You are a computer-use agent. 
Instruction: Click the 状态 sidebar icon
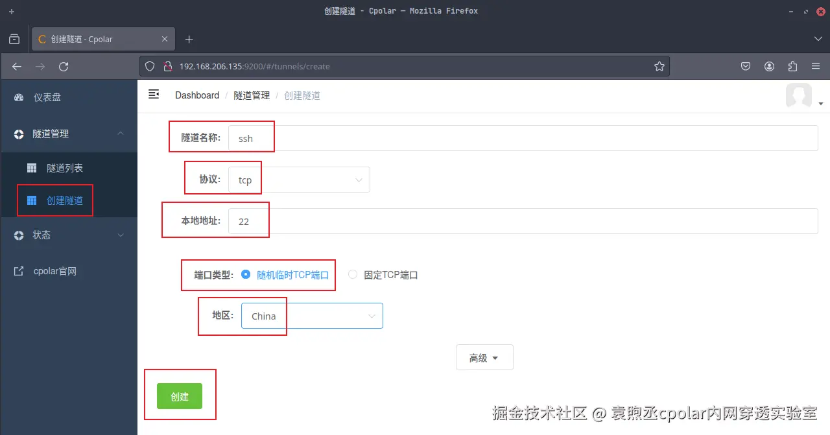pos(19,235)
